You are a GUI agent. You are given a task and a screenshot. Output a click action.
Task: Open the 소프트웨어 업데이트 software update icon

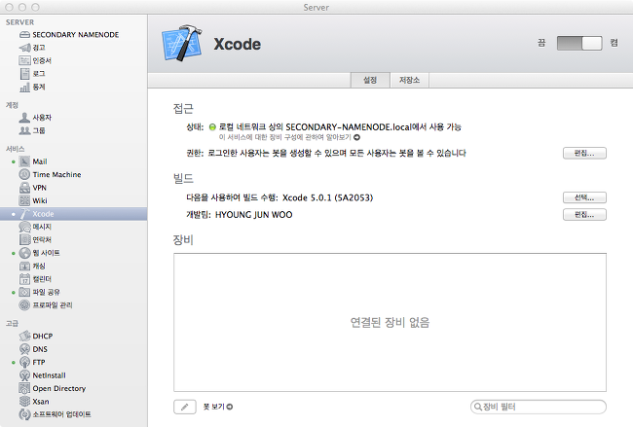pos(24,414)
